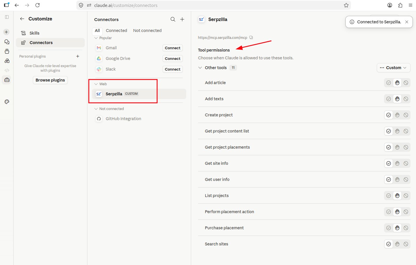The image size is (416, 265).
Task: Open chats icon in left rail
Action: 7,42
